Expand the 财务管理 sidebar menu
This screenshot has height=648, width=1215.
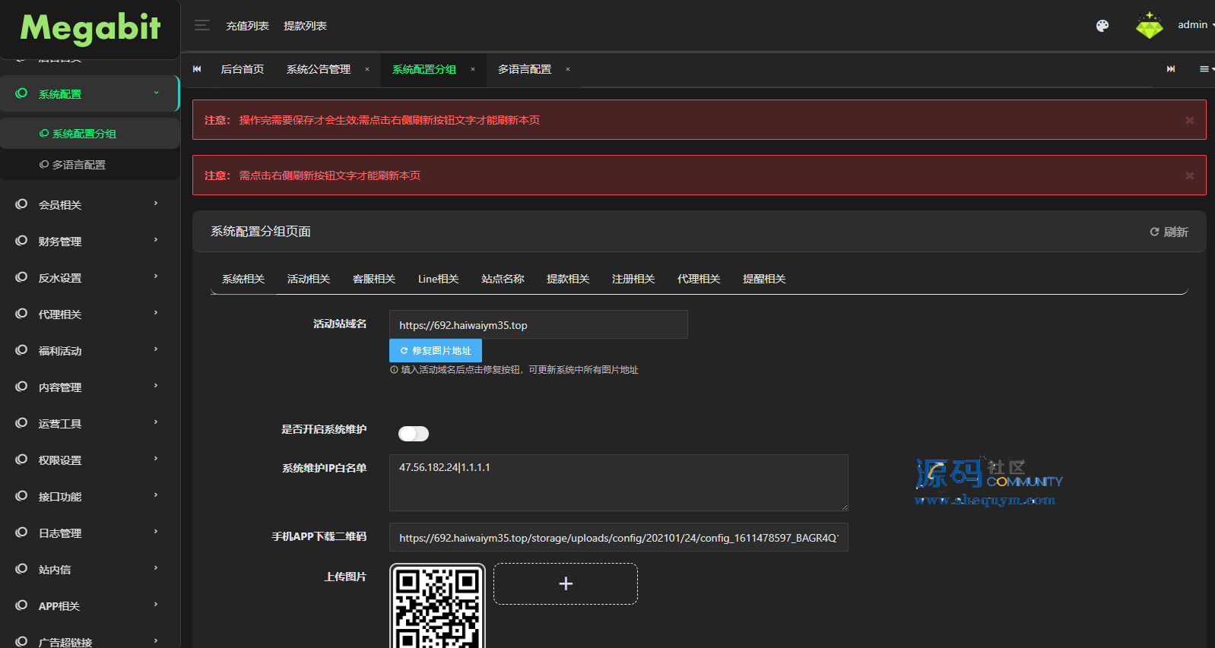tap(89, 241)
